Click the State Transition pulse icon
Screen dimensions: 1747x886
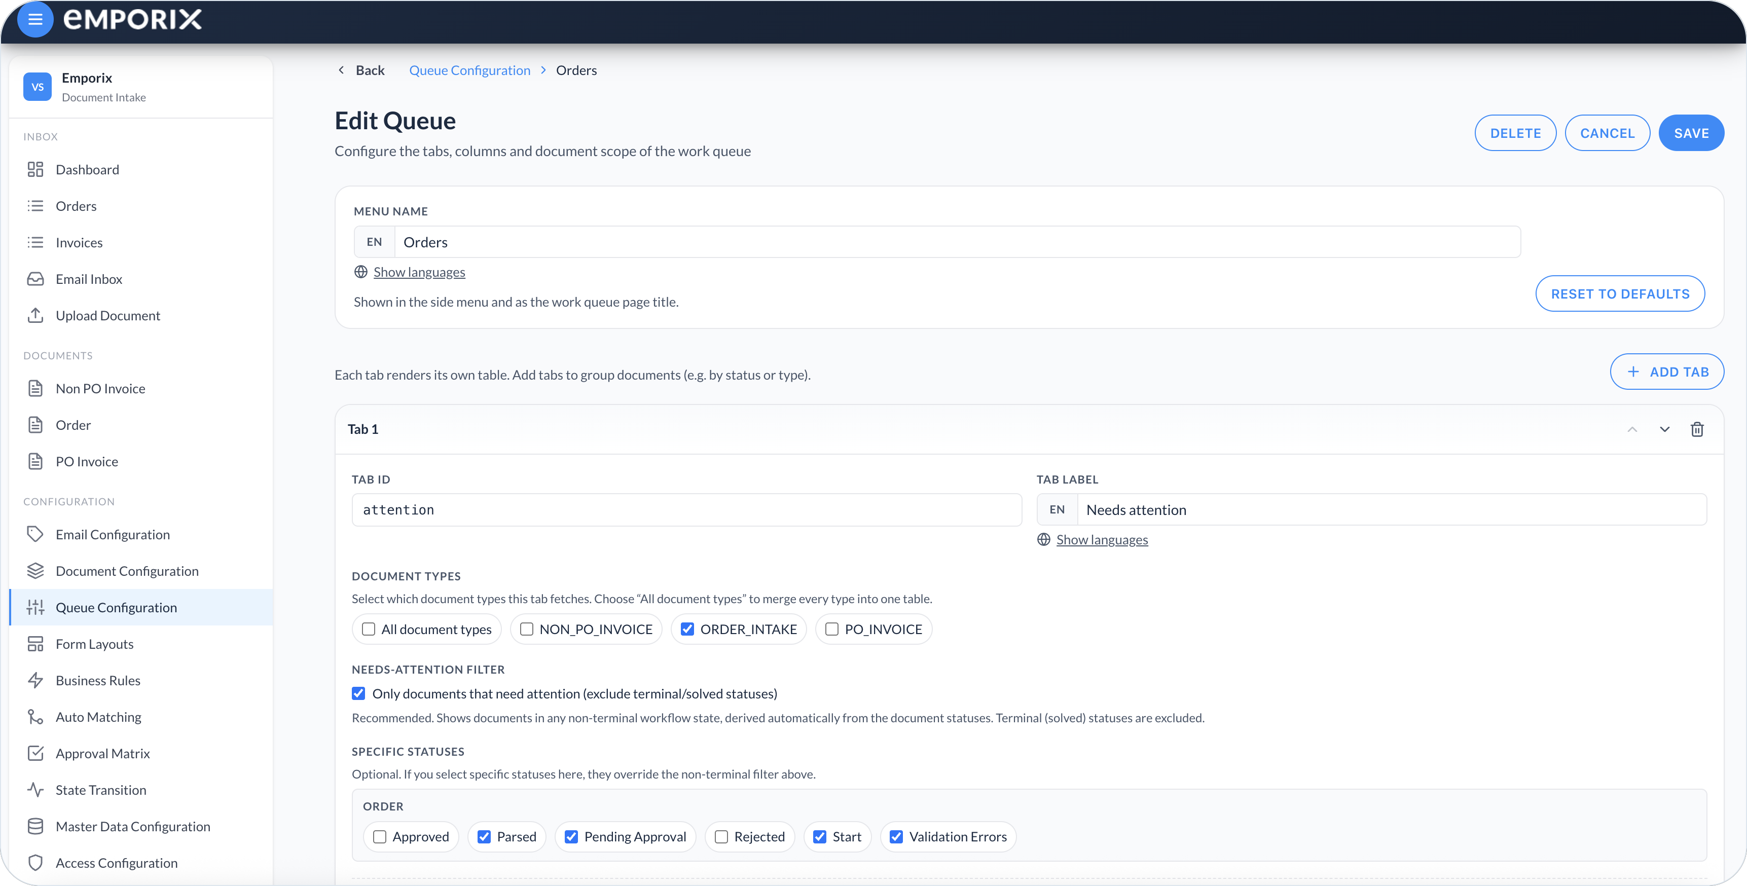click(x=35, y=790)
